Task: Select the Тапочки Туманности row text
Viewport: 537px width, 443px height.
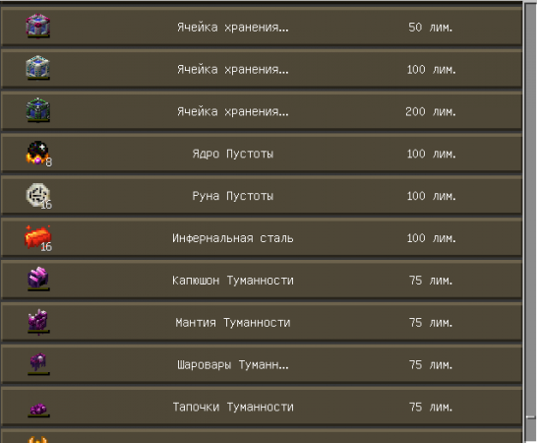Action: (233, 407)
